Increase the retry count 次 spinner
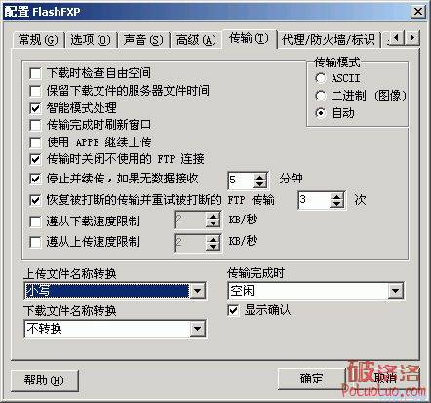The height and width of the screenshot is (403, 431). pyautogui.click(x=337, y=196)
